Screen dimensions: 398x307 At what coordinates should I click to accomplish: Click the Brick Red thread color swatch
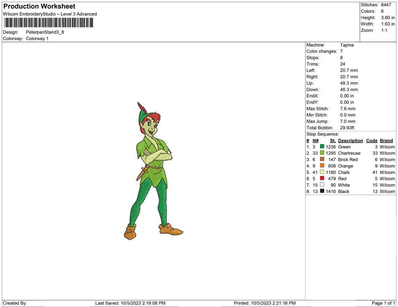point(322,159)
